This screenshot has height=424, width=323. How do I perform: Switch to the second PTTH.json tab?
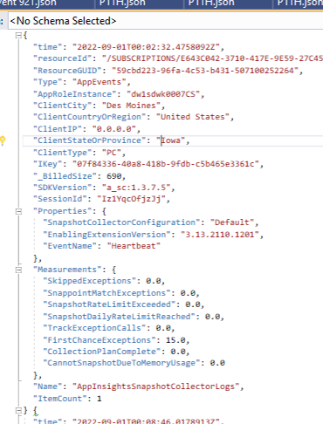(211, 3)
